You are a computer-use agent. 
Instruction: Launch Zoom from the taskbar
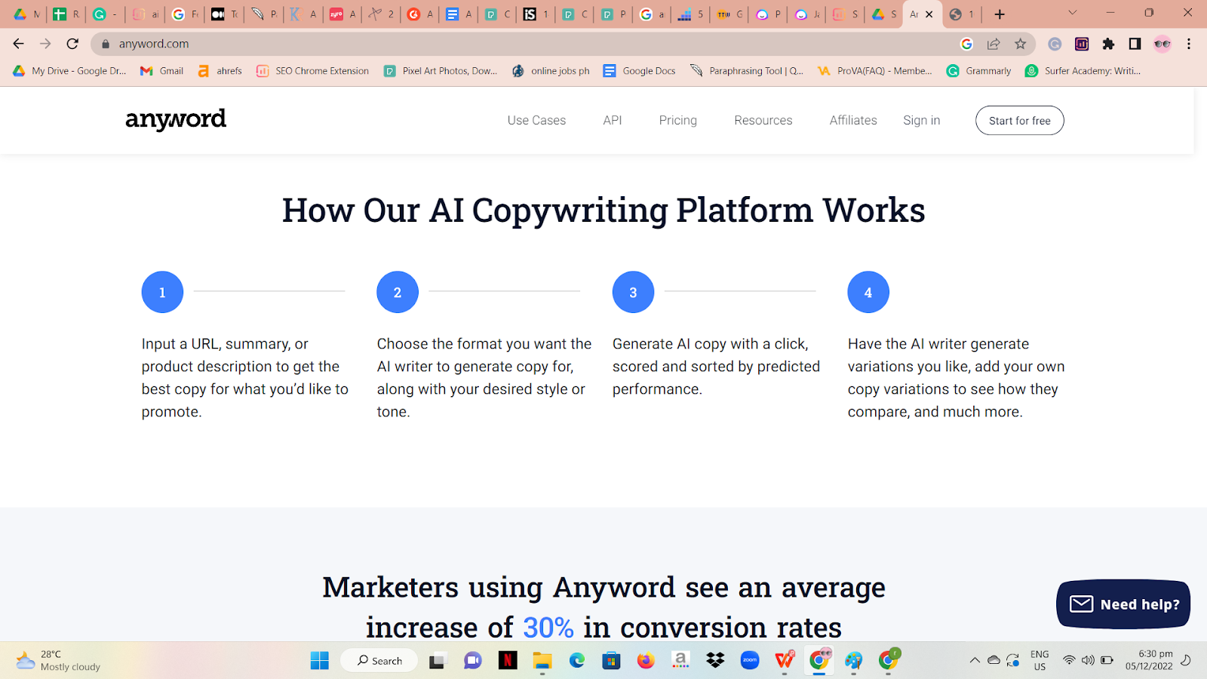point(750,661)
